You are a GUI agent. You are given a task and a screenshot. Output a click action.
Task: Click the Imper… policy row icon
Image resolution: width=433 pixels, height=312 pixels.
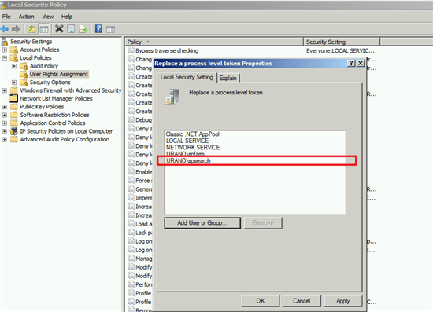click(131, 198)
